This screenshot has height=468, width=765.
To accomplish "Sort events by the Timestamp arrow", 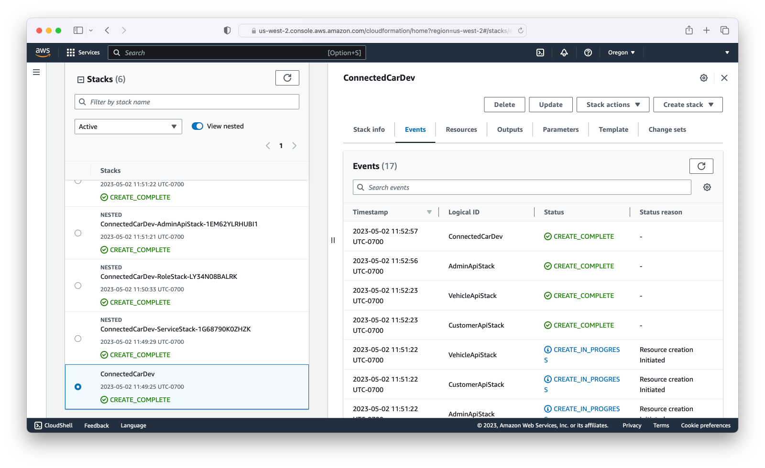I will (x=429, y=212).
